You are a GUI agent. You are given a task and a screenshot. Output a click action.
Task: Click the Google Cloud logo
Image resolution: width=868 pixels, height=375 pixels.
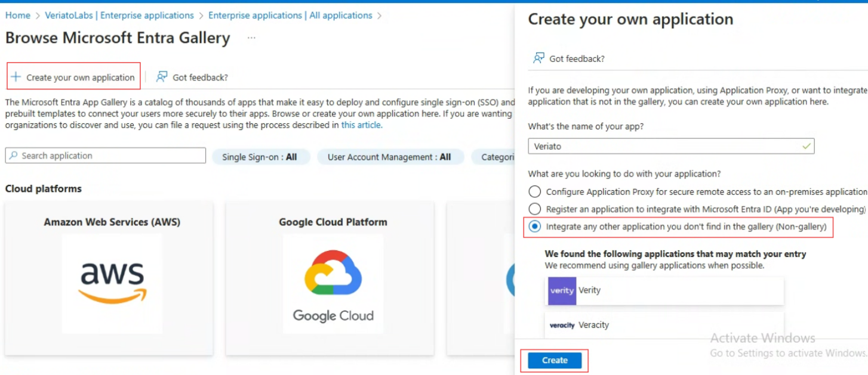333,286
